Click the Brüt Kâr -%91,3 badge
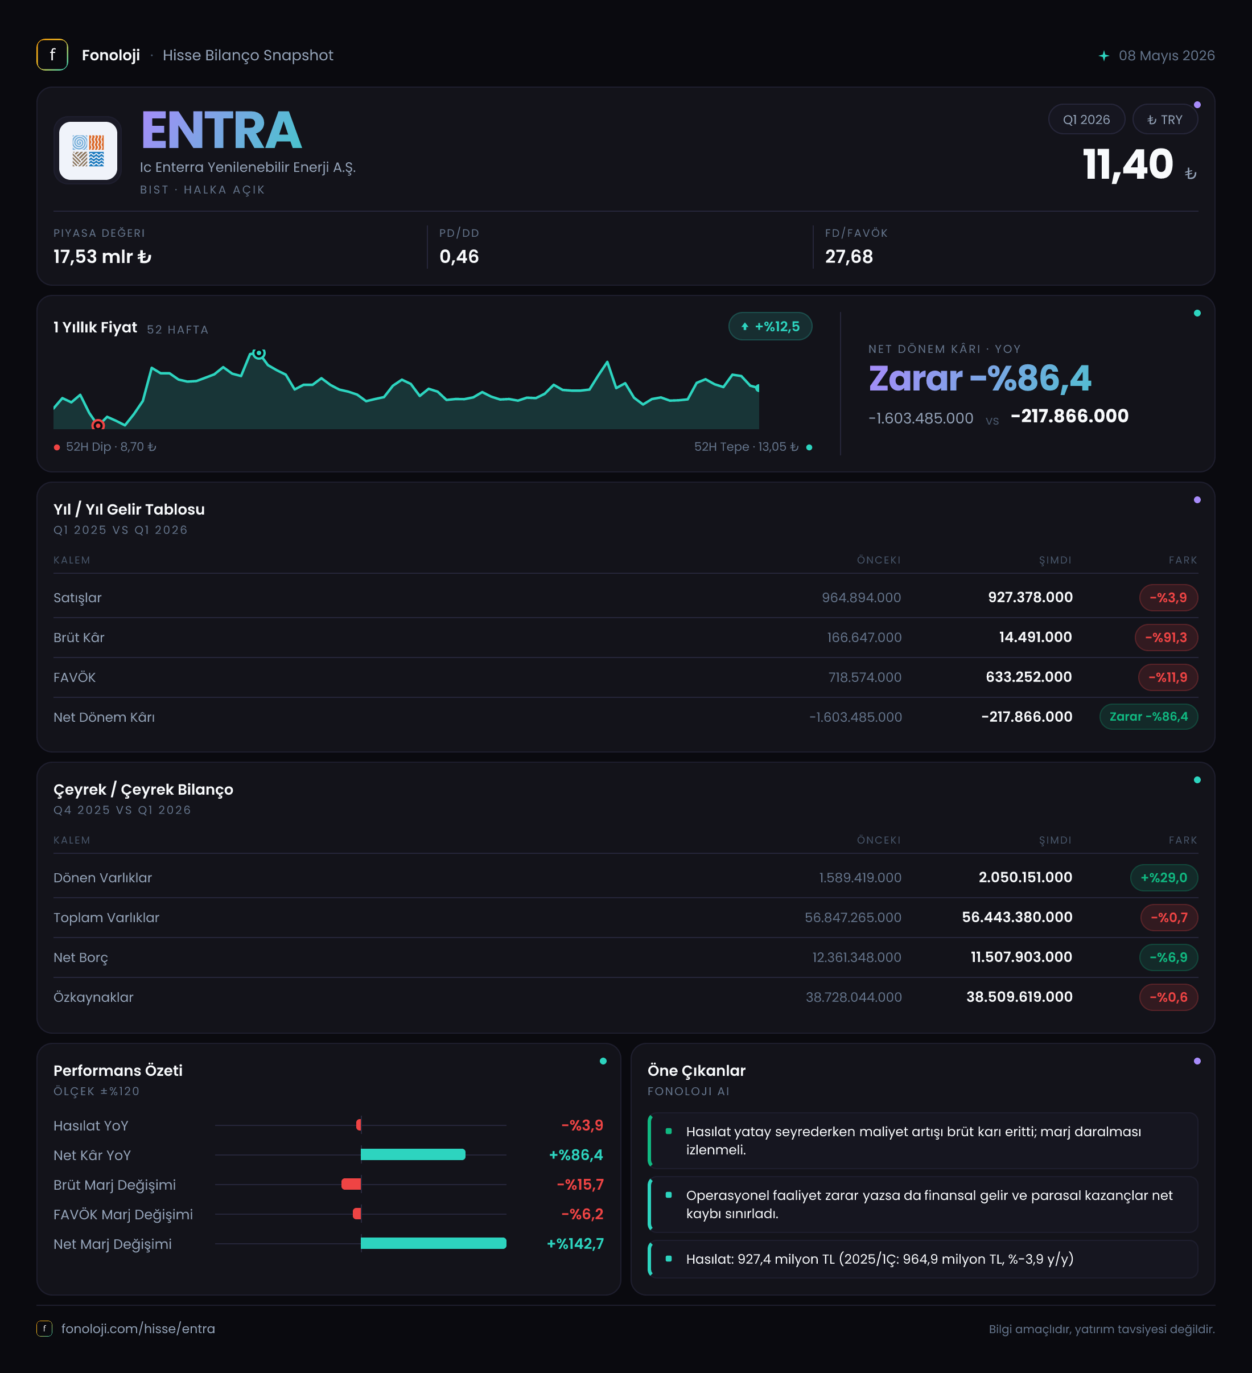The height and width of the screenshot is (1373, 1252). pyautogui.click(x=1166, y=638)
